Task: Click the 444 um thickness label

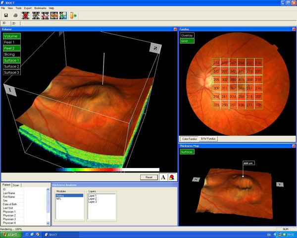Action: pyautogui.click(x=248, y=163)
